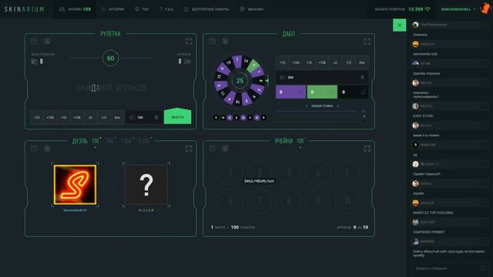Add +10k to the Дабл bet
Viewport: 493px width, 277px height.
[x=322, y=63]
